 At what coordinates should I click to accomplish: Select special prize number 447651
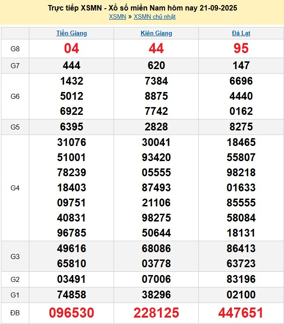pos(241,313)
